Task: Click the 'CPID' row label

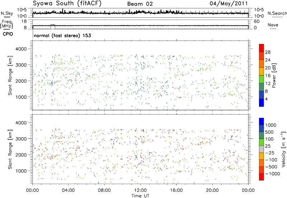Action: (8, 34)
